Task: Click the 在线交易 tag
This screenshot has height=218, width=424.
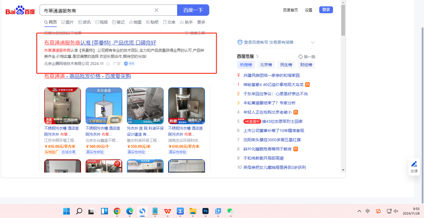Action: point(69,152)
